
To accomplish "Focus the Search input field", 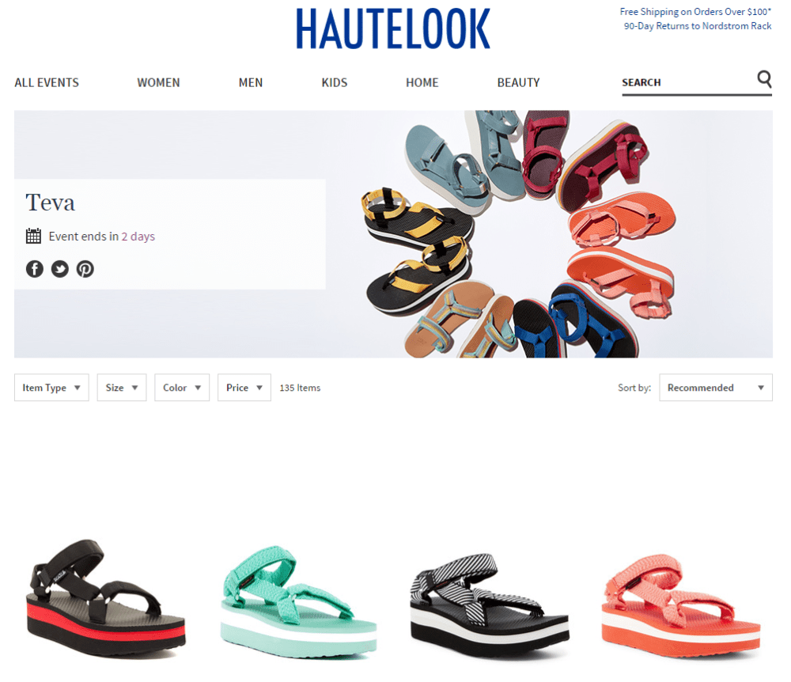I will coord(689,83).
